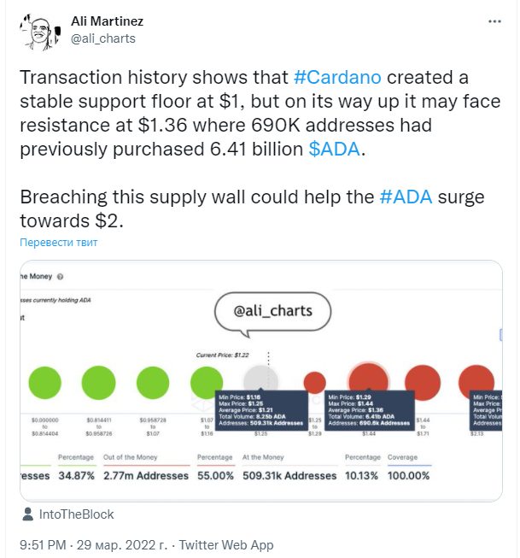Select the small red $1.25–$1.29 bubble

tap(315, 383)
